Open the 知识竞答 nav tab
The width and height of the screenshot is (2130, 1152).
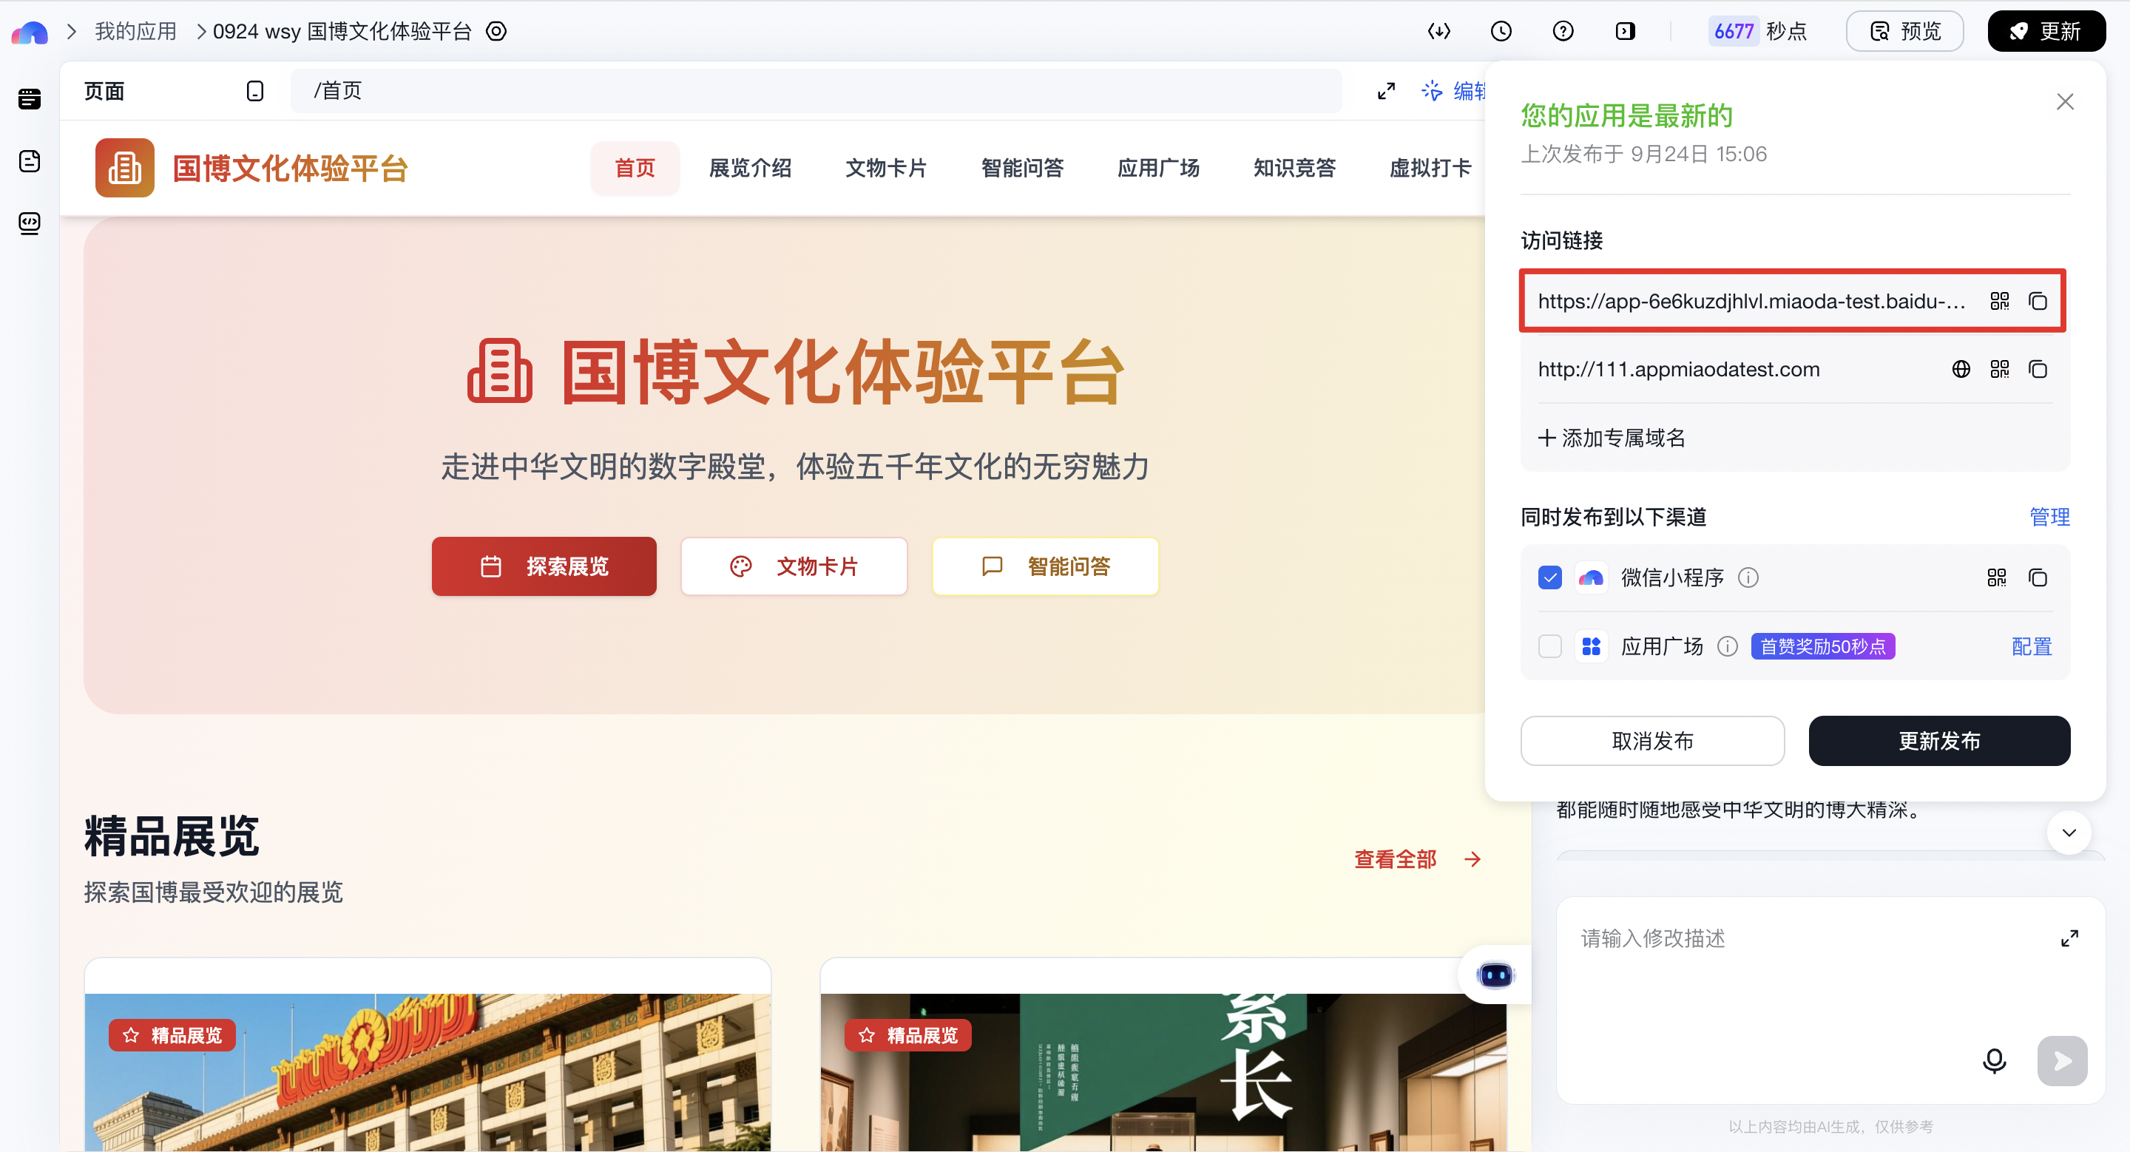(1295, 168)
